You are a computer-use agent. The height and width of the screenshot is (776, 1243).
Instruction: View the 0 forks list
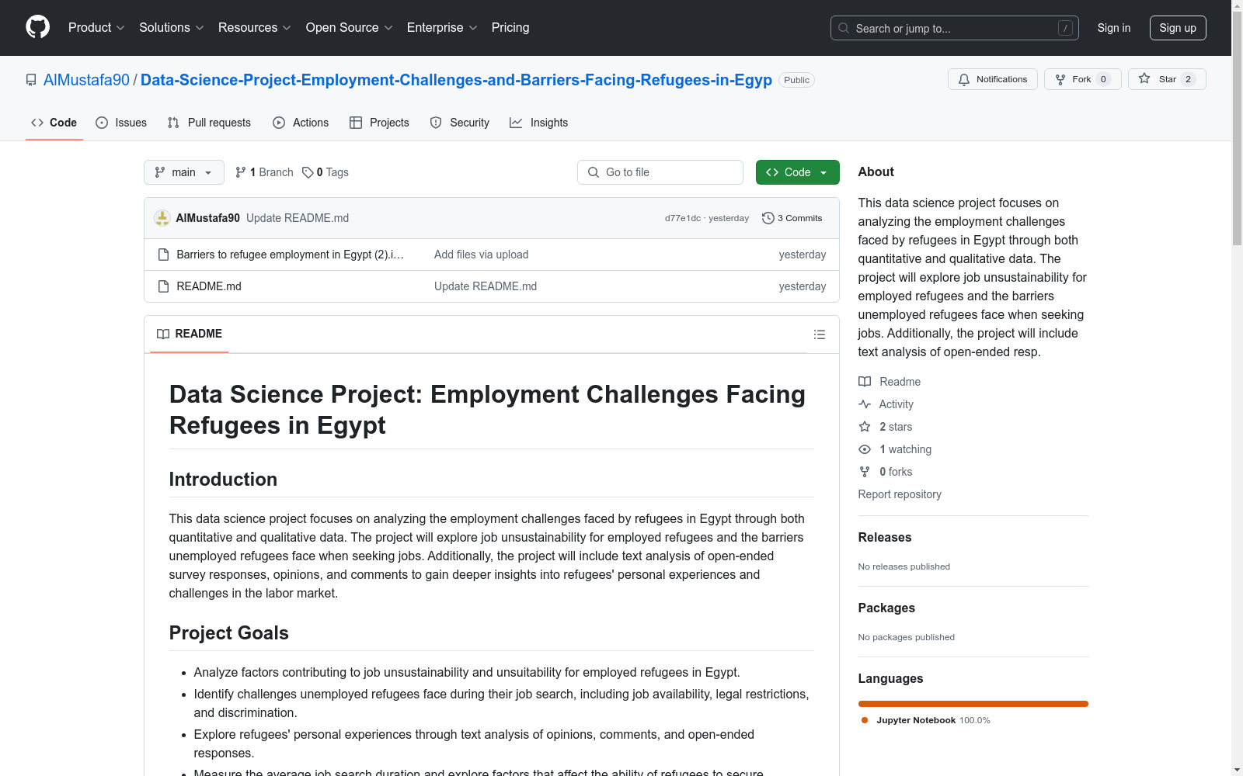point(886,472)
